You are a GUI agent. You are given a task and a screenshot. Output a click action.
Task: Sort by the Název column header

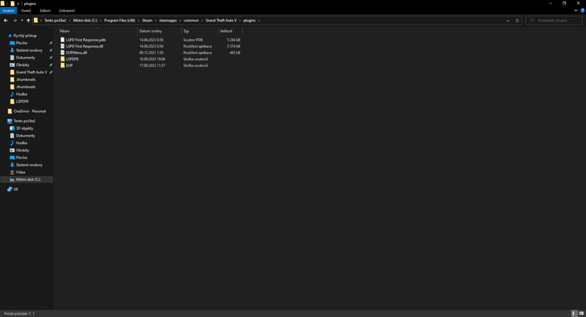point(98,31)
